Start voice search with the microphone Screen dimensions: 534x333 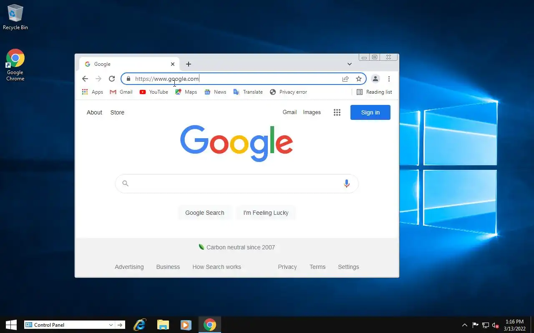click(346, 184)
